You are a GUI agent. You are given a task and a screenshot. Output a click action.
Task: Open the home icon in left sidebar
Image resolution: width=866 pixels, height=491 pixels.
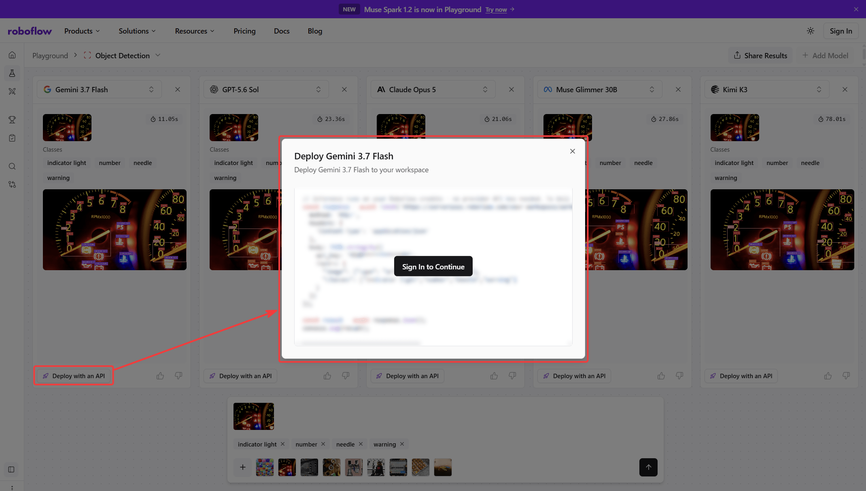click(12, 55)
